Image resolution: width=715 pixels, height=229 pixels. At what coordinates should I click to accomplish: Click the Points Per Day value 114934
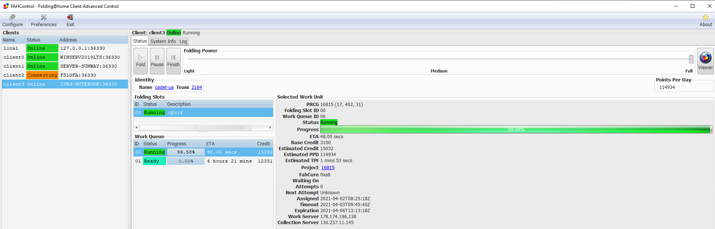pos(667,87)
